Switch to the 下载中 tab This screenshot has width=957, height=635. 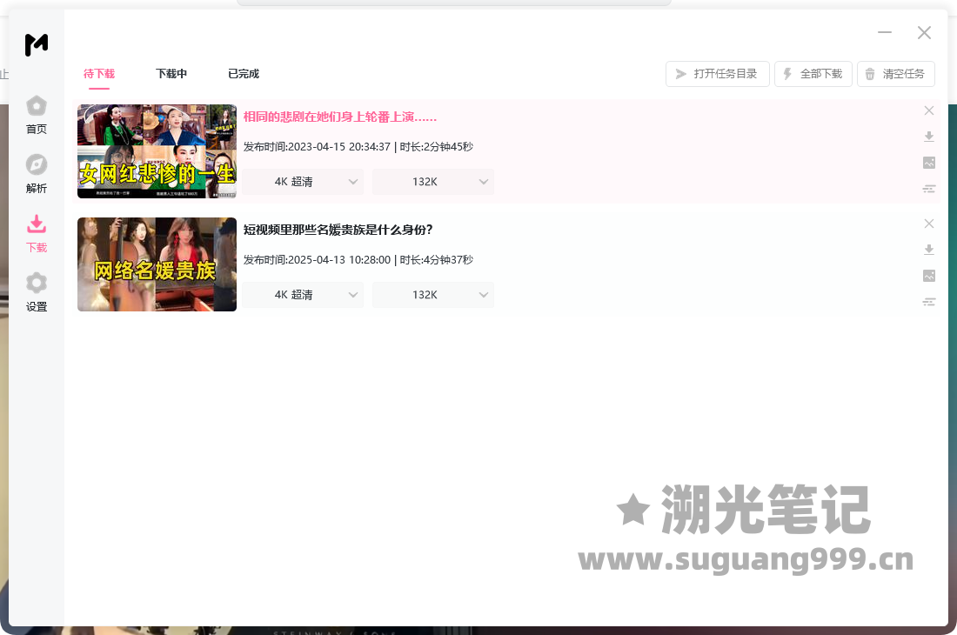pos(171,74)
